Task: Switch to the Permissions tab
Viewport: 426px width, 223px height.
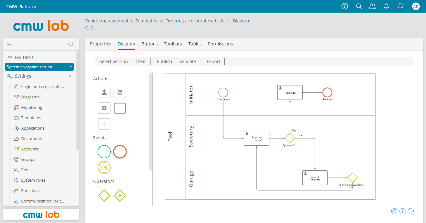Action: click(220, 44)
